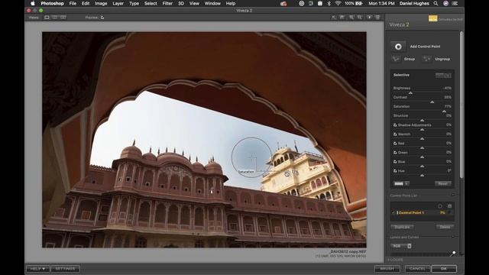Collapse the Levels and Curves section
Viewport: 489px width, 275px height.
pos(453,237)
